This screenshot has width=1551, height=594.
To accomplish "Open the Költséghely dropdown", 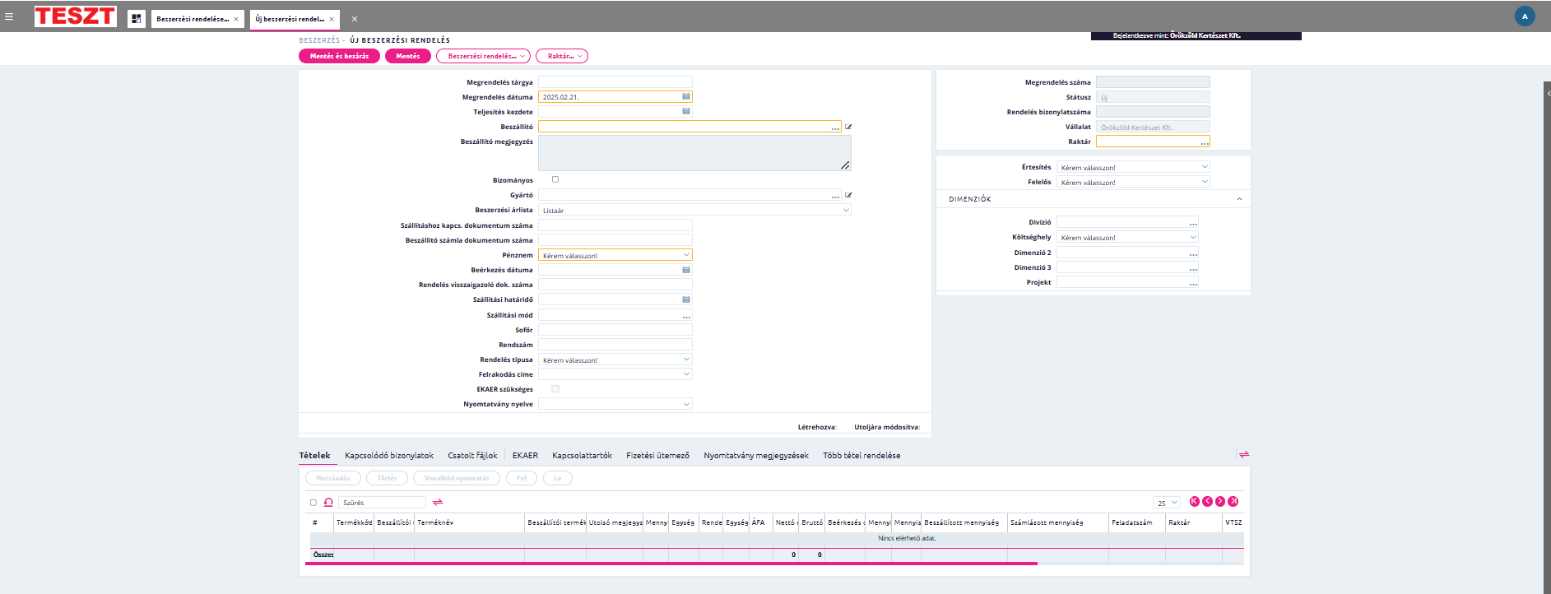I will click(1127, 237).
